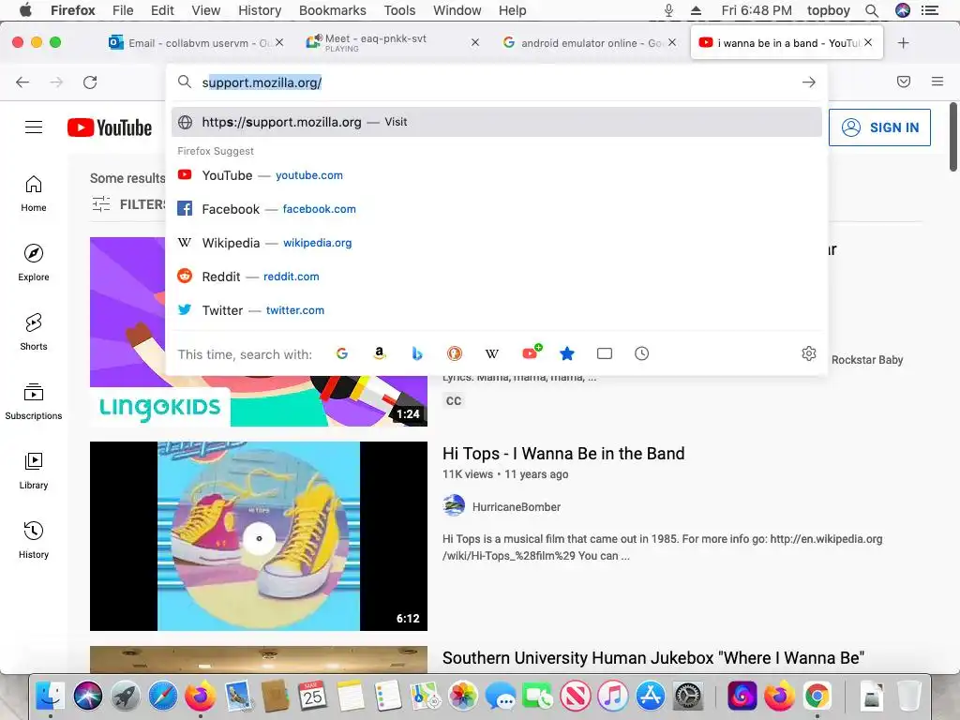
Task: Switch to android emulator online tab
Action: click(589, 43)
